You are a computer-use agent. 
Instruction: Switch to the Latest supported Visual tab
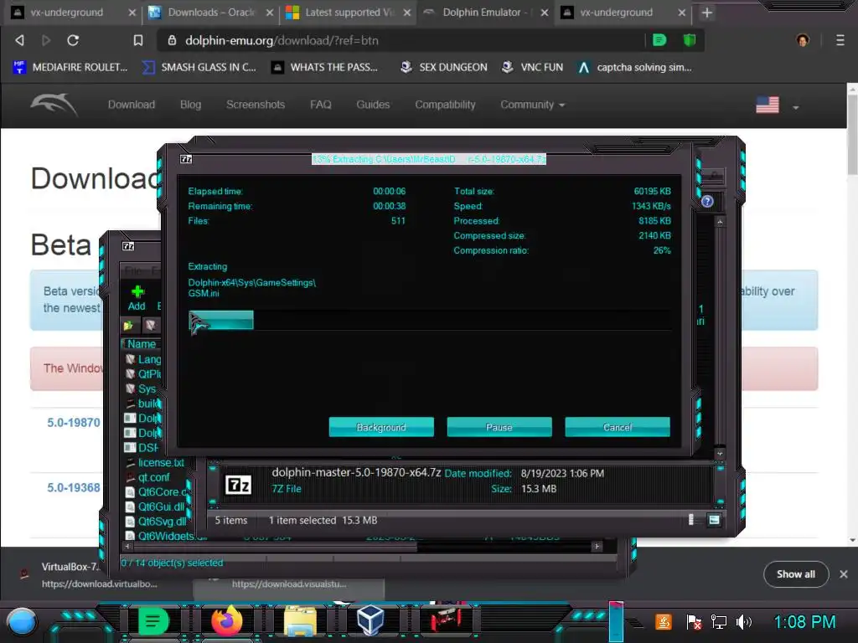tap(349, 12)
